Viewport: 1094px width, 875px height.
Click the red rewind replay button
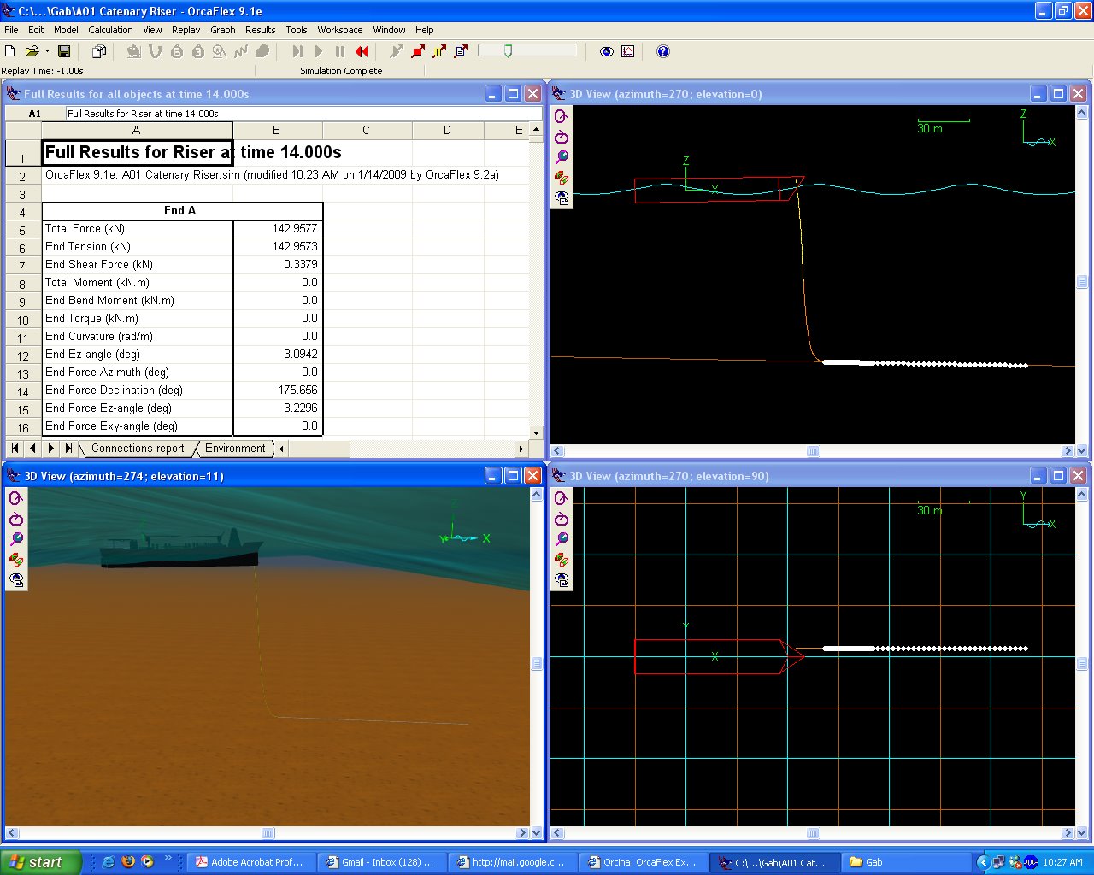tap(362, 51)
